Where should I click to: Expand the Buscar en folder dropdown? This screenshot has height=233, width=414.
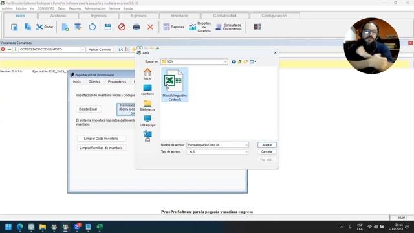click(225, 62)
